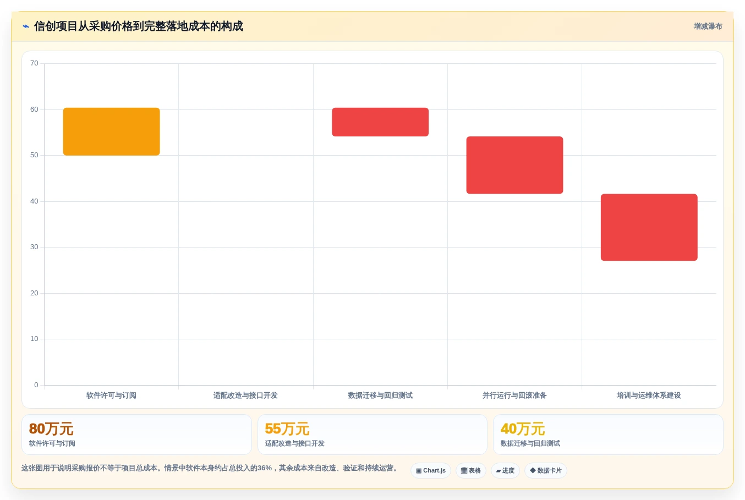Open the 80万元 data card

pos(136,435)
